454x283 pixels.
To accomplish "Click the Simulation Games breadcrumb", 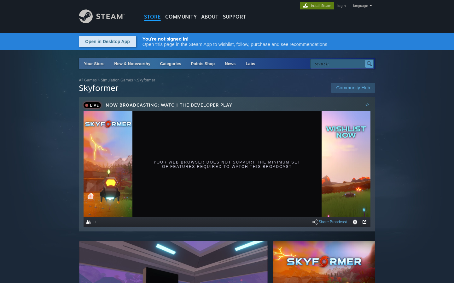I will [x=117, y=80].
